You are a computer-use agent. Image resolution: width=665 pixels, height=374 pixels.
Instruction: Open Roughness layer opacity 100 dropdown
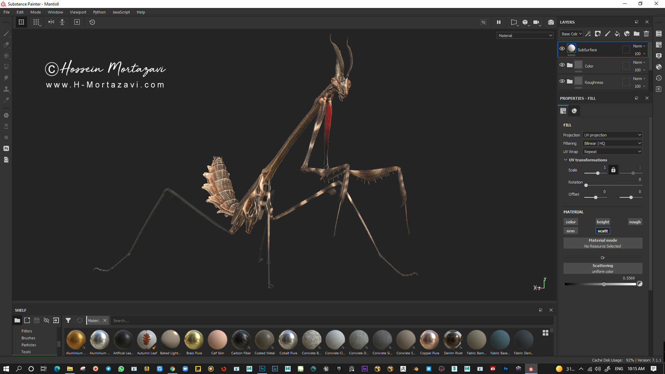pos(640,86)
